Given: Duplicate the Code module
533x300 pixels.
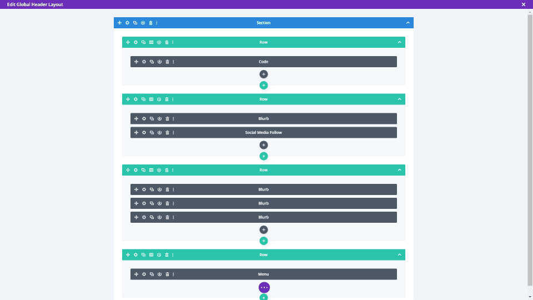Looking at the screenshot, I should click(152, 62).
